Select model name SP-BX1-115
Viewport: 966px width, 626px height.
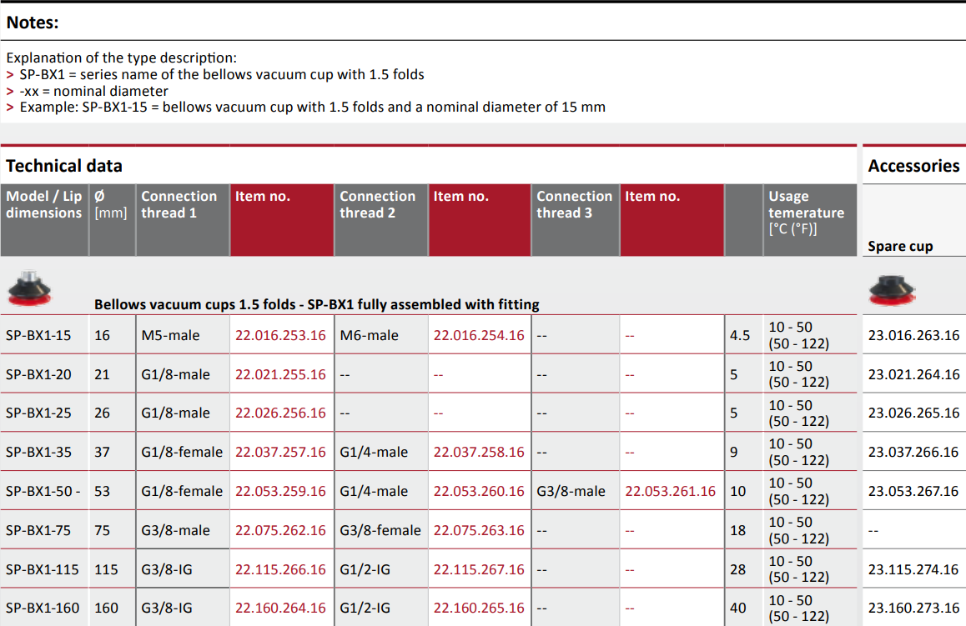tap(43, 569)
